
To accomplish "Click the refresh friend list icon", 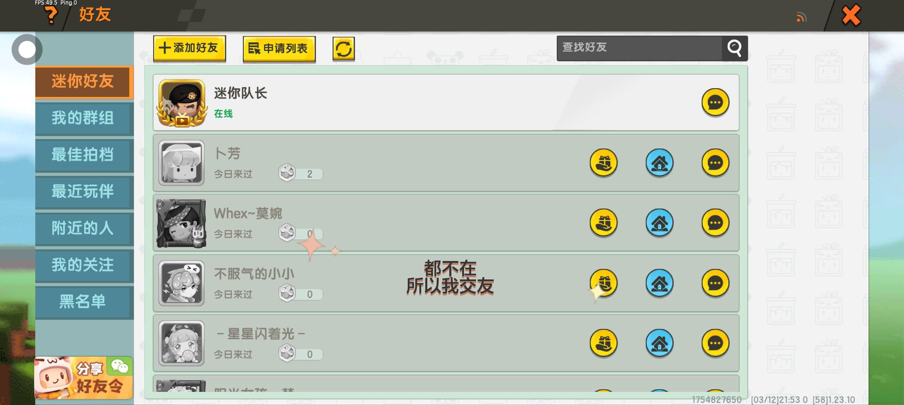I will point(344,49).
